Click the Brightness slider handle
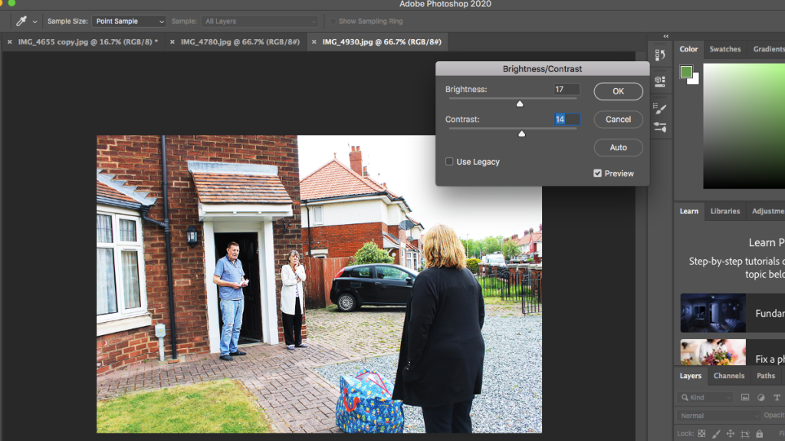Image resolution: width=785 pixels, height=441 pixels. (x=520, y=103)
